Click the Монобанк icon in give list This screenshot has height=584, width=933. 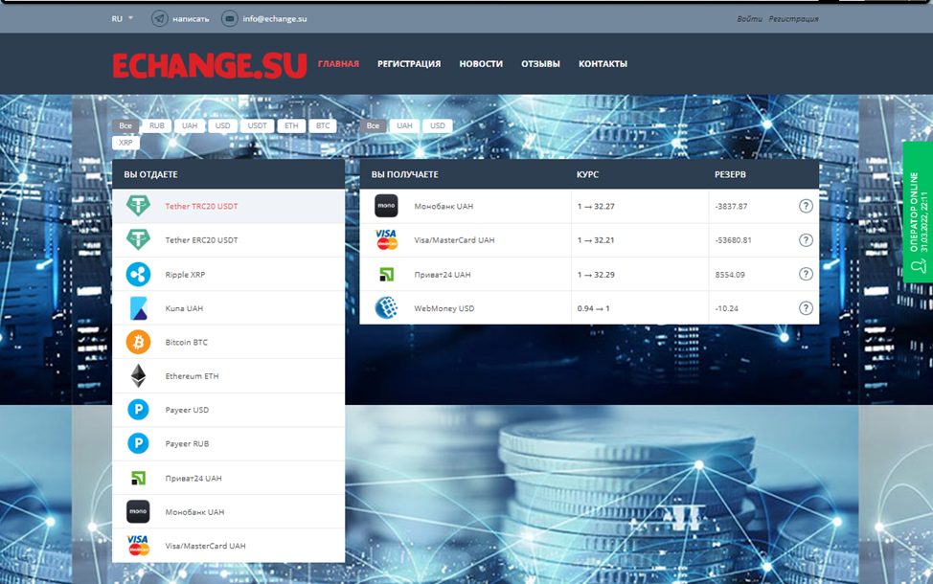(x=138, y=511)
